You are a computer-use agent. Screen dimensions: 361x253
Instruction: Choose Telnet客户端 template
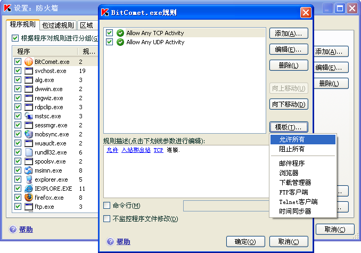click(x=303, y=202)
